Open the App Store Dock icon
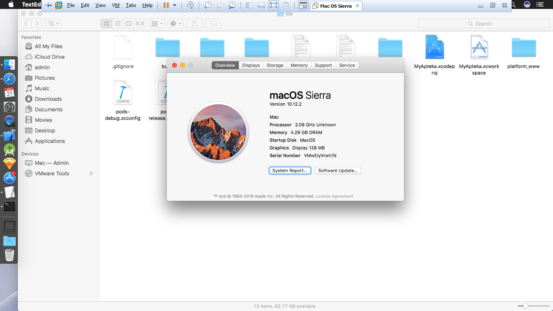This screenshot has width=553, height=311. tap(9, 178)
